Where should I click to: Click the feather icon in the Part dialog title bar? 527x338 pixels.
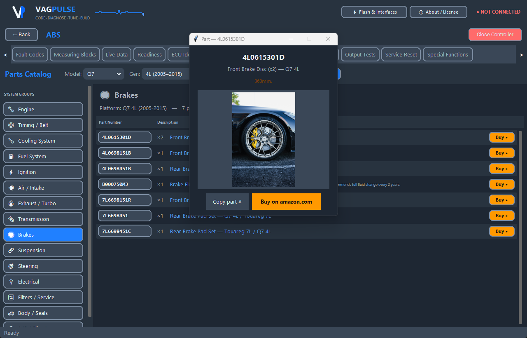(x=196, y=39)
